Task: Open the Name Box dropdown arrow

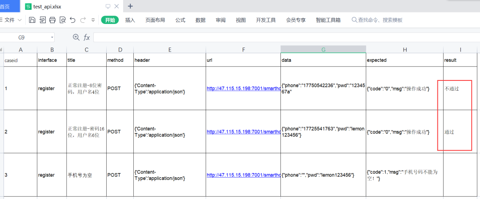Action: pos(52,37)
